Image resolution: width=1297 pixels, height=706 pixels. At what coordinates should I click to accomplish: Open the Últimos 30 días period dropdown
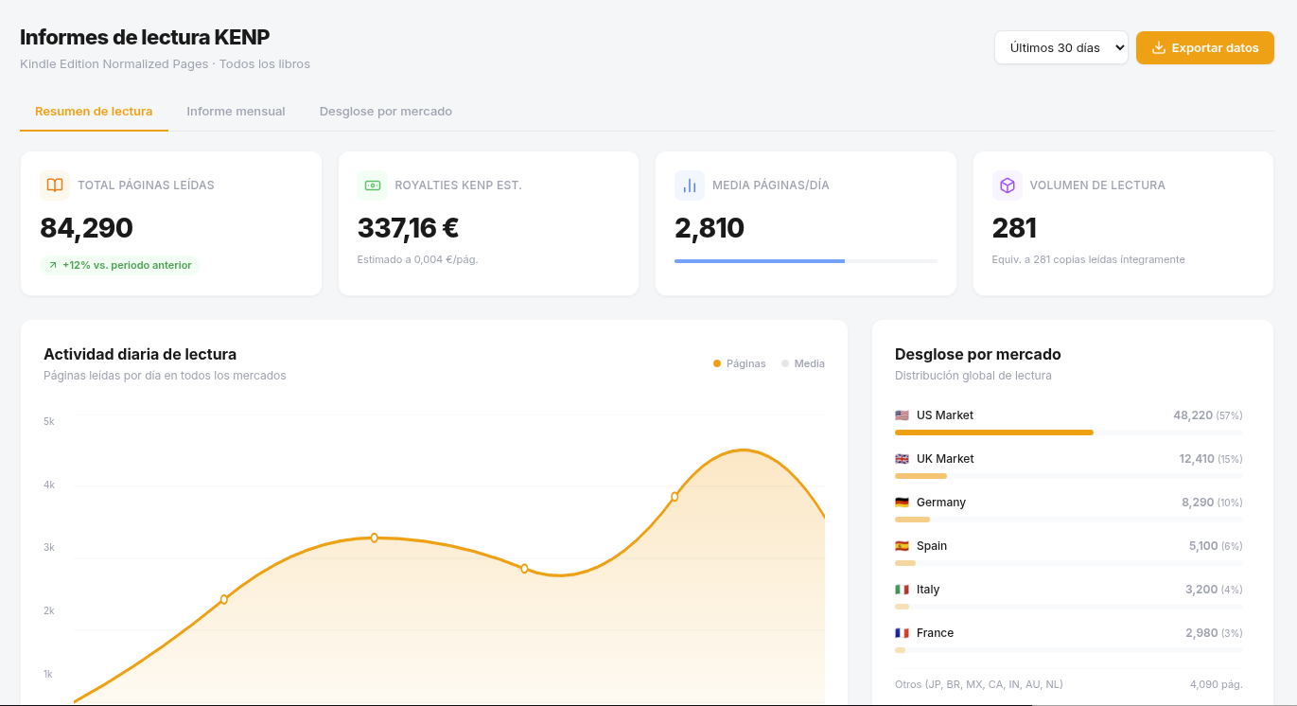pyautogui.click(x=1060, y=47)
